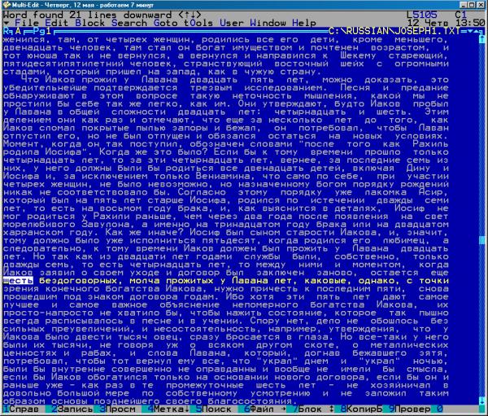Click the Multi-Edit icon in the title bar
Image resolution: width=488 pixels, height=416 pixels.
(x=7, y=4)
